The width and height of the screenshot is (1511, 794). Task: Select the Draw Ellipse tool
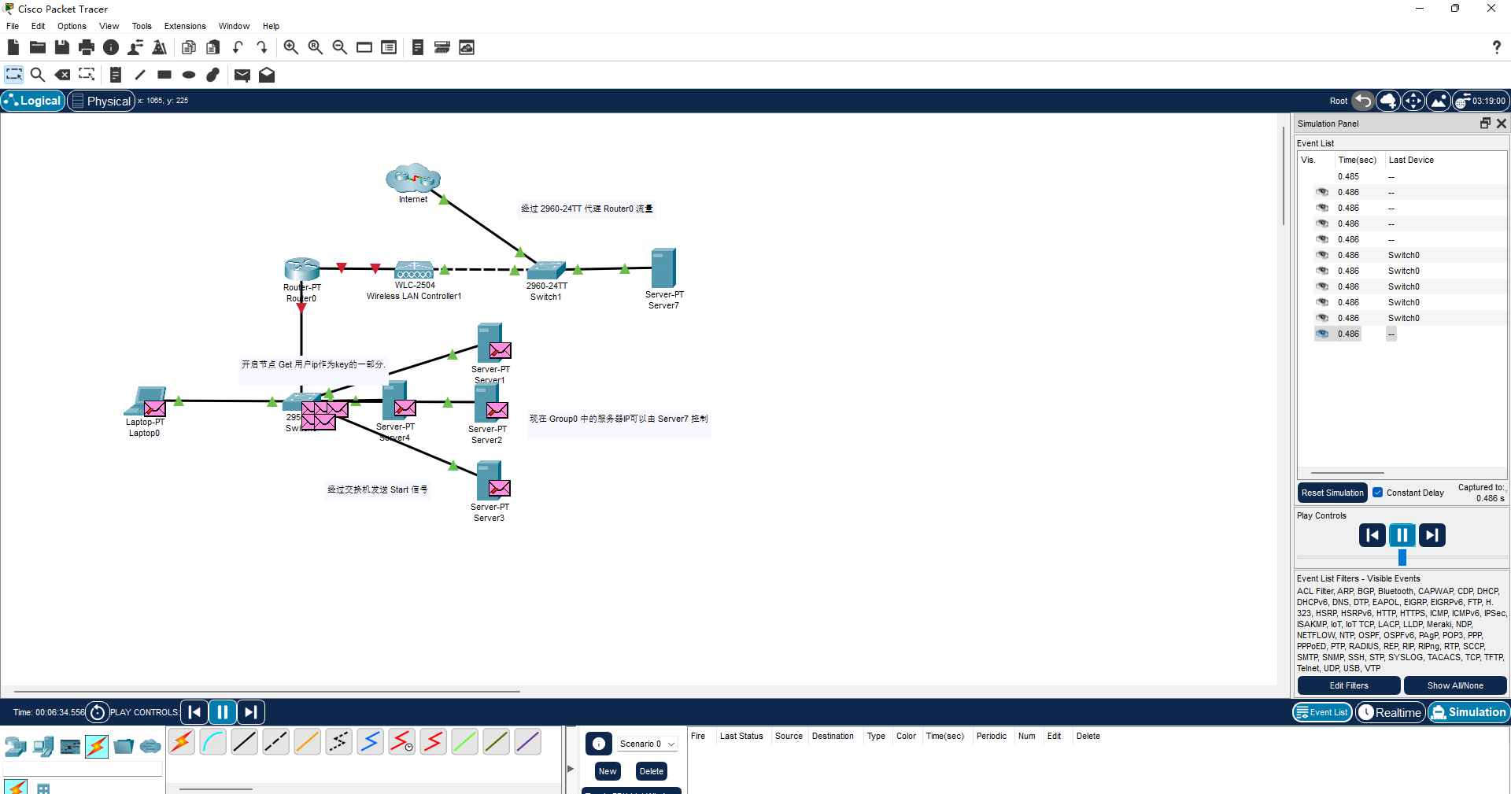pyautogui.click(x=189, y=75)
